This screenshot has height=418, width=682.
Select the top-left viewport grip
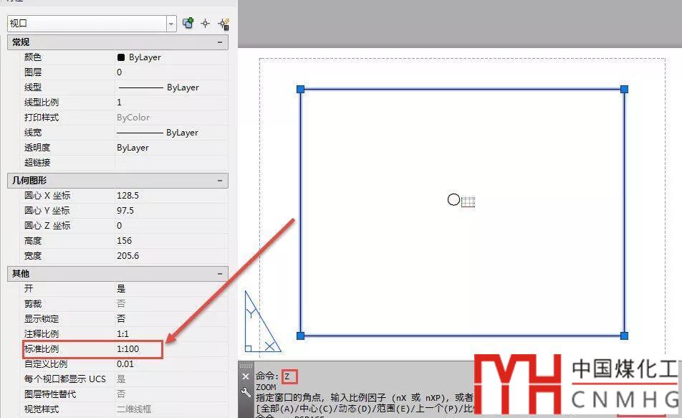click(x=301, y=89)
